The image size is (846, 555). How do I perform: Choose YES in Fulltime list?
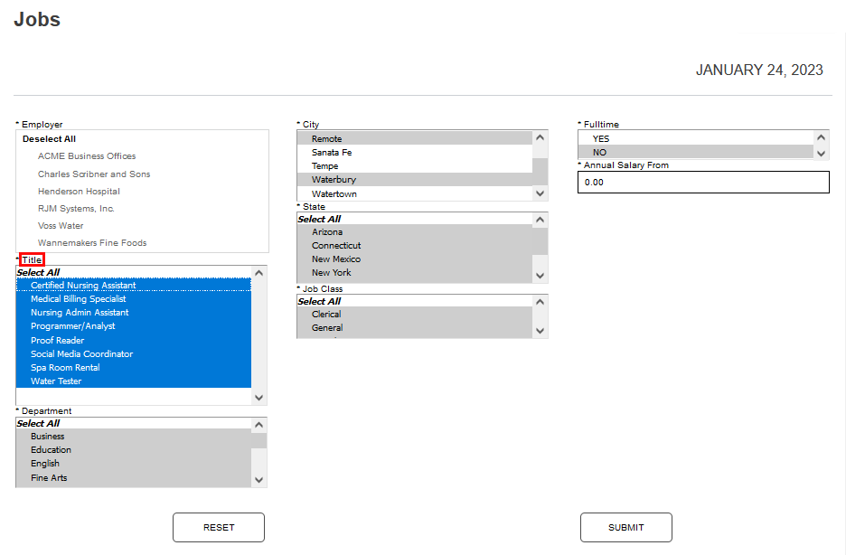click(601, 138)
